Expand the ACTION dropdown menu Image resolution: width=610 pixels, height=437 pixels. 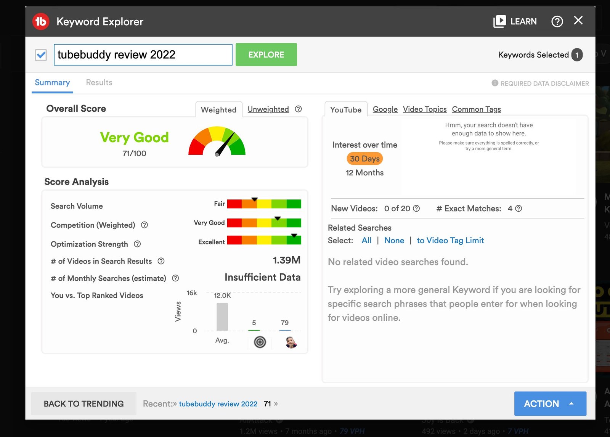tap(550, 403)
